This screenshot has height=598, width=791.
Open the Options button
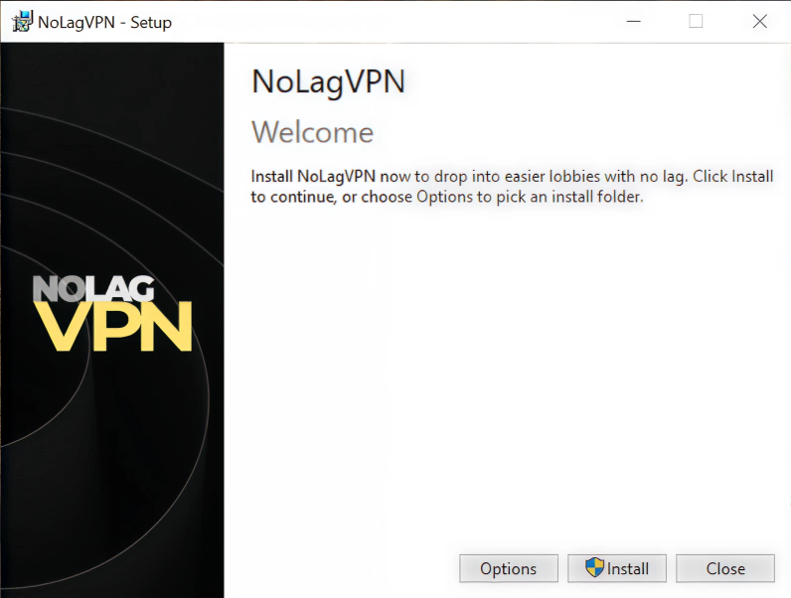(x=509, y=568)
